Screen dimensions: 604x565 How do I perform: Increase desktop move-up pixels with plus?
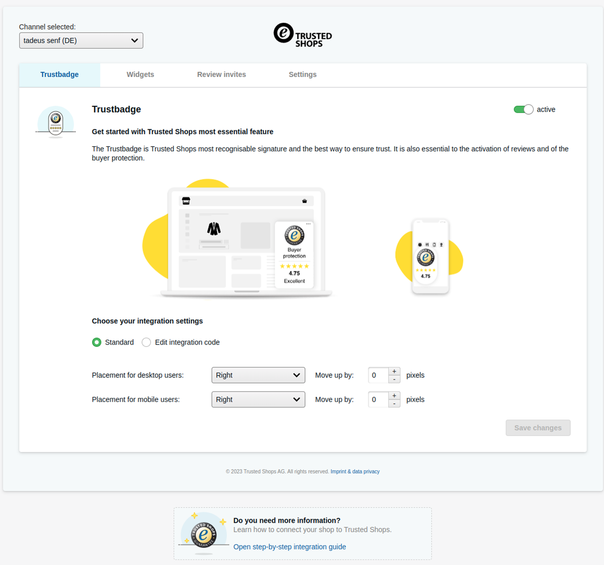coord(394,371)
